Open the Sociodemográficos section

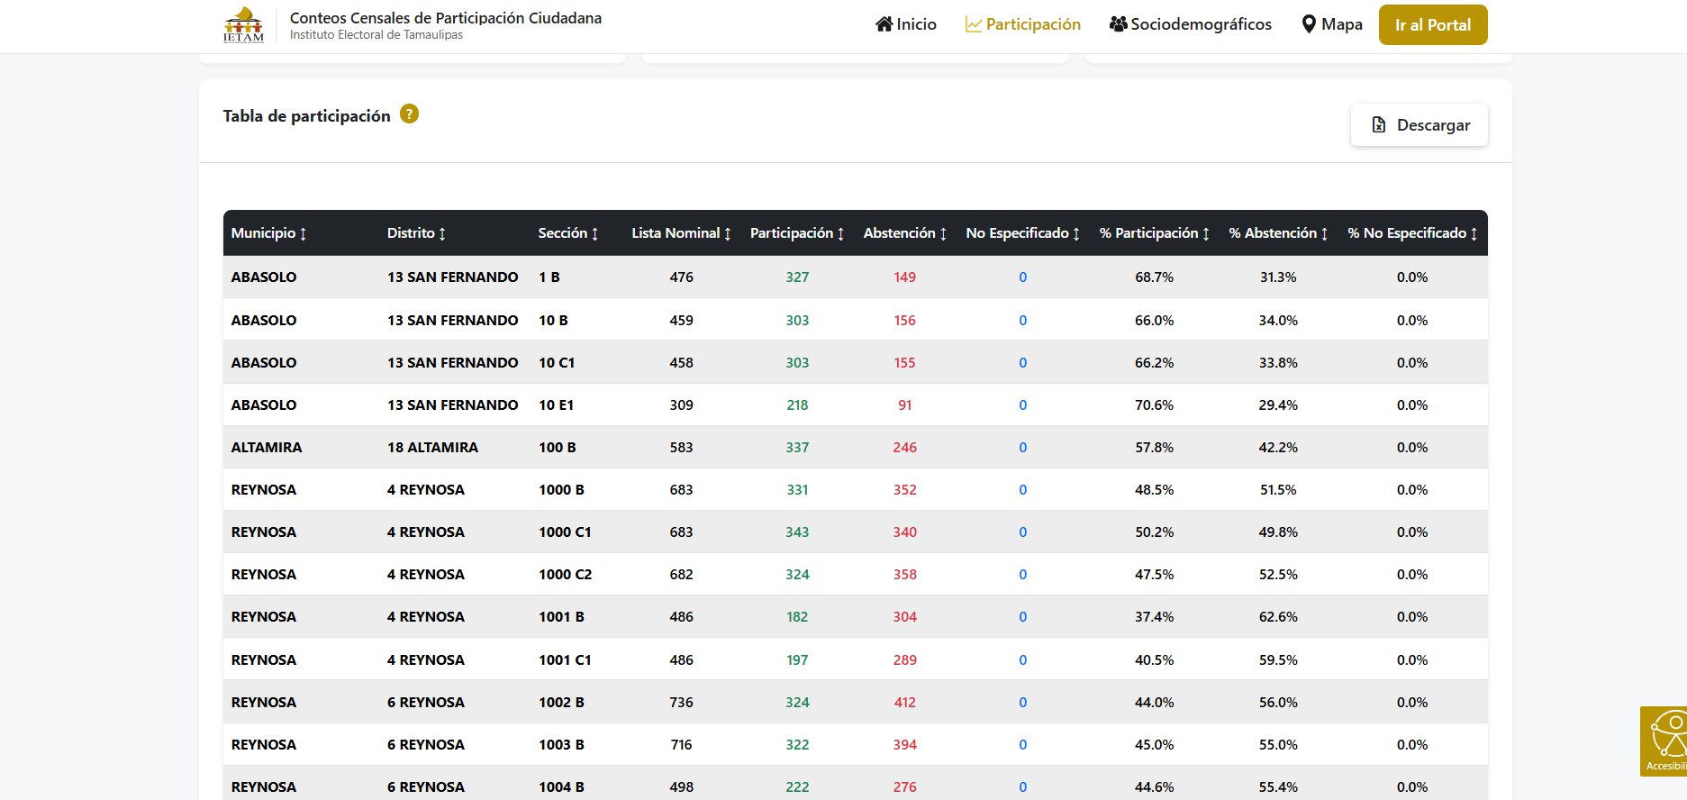[x=1191, y=24]
